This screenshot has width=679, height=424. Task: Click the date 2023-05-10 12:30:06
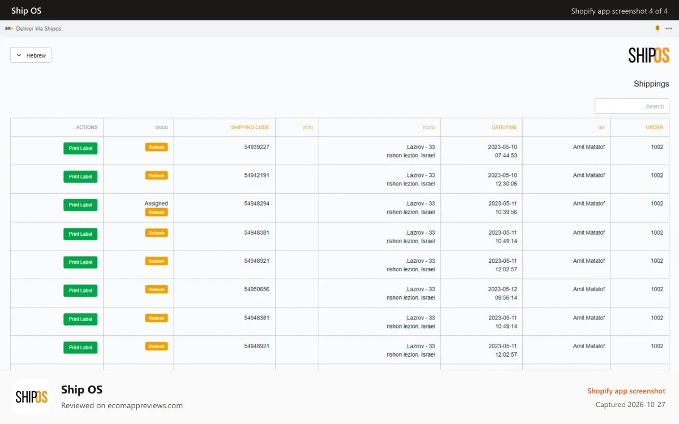502,179
